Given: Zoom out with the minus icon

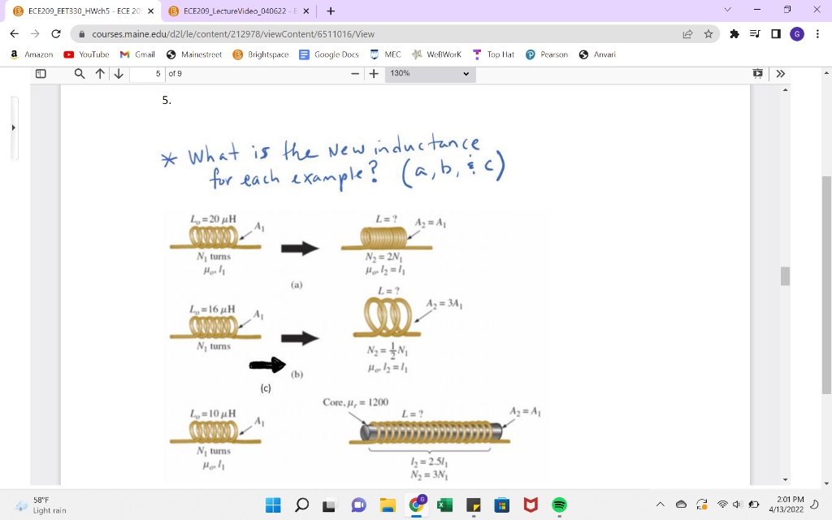Looking at the screenshot, I should point(355,74).
